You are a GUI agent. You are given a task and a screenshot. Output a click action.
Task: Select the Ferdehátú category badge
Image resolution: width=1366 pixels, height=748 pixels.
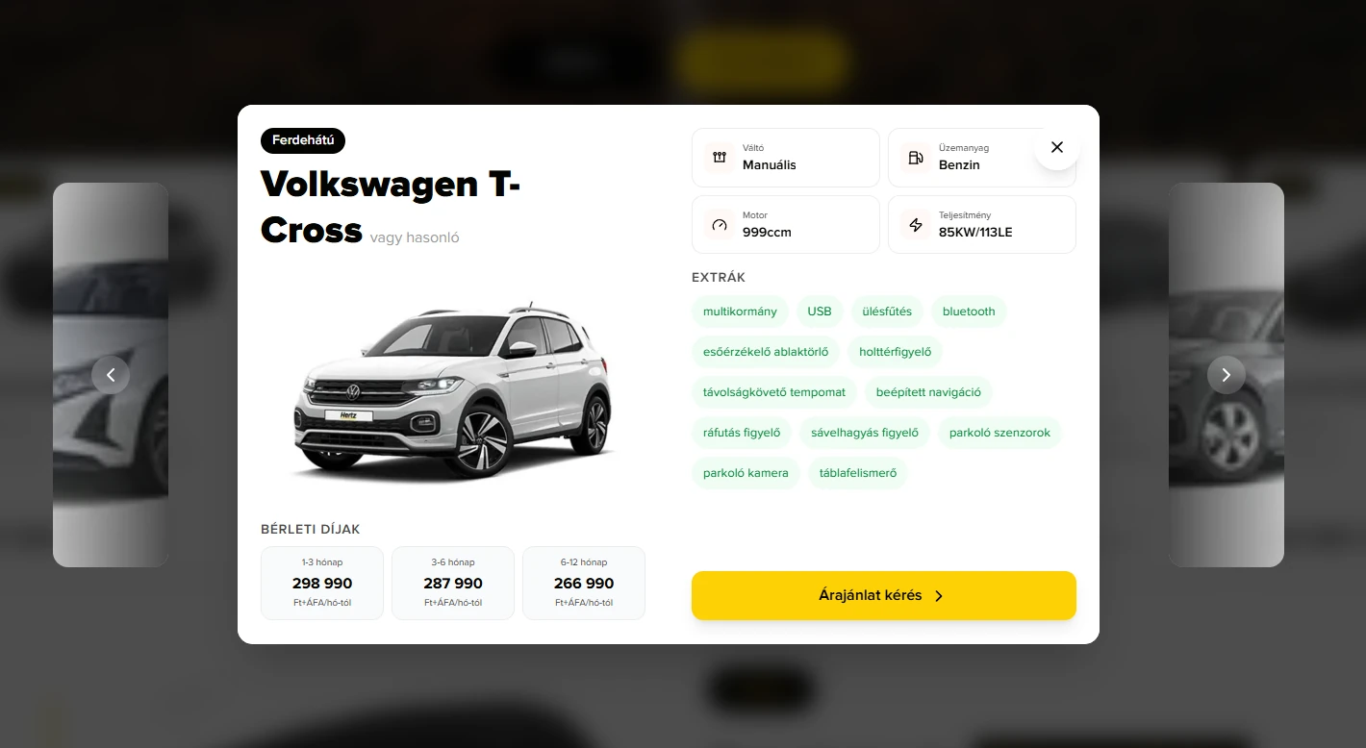click(x=303, y=140)
